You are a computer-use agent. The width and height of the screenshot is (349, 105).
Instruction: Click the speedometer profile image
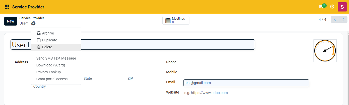[x=325, y=51]
